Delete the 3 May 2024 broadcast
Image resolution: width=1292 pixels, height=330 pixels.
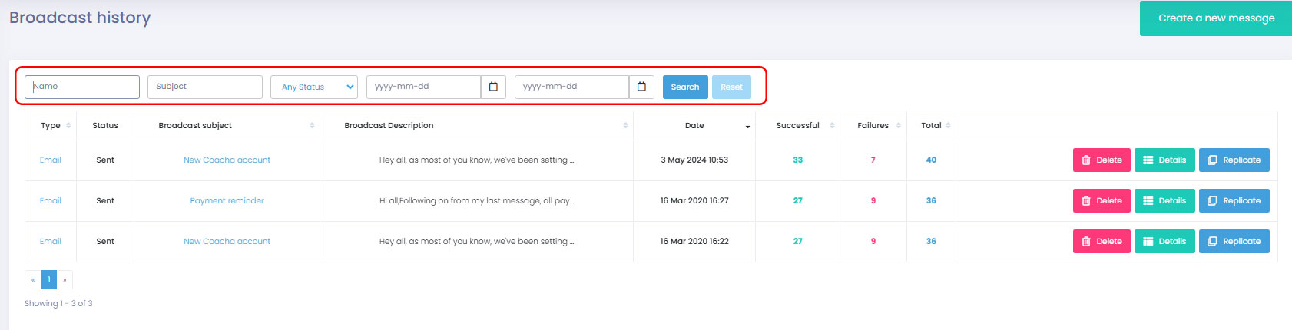pyautogui.click(x=1101, y=160)
